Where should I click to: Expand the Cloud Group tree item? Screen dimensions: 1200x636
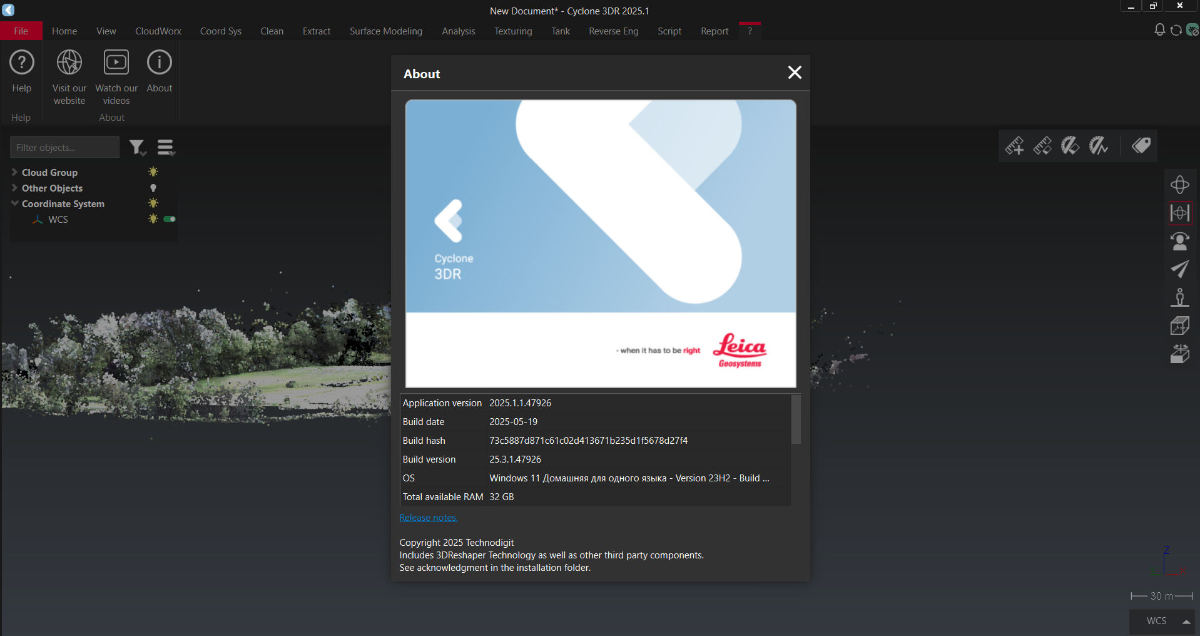(x=13, y=172)
